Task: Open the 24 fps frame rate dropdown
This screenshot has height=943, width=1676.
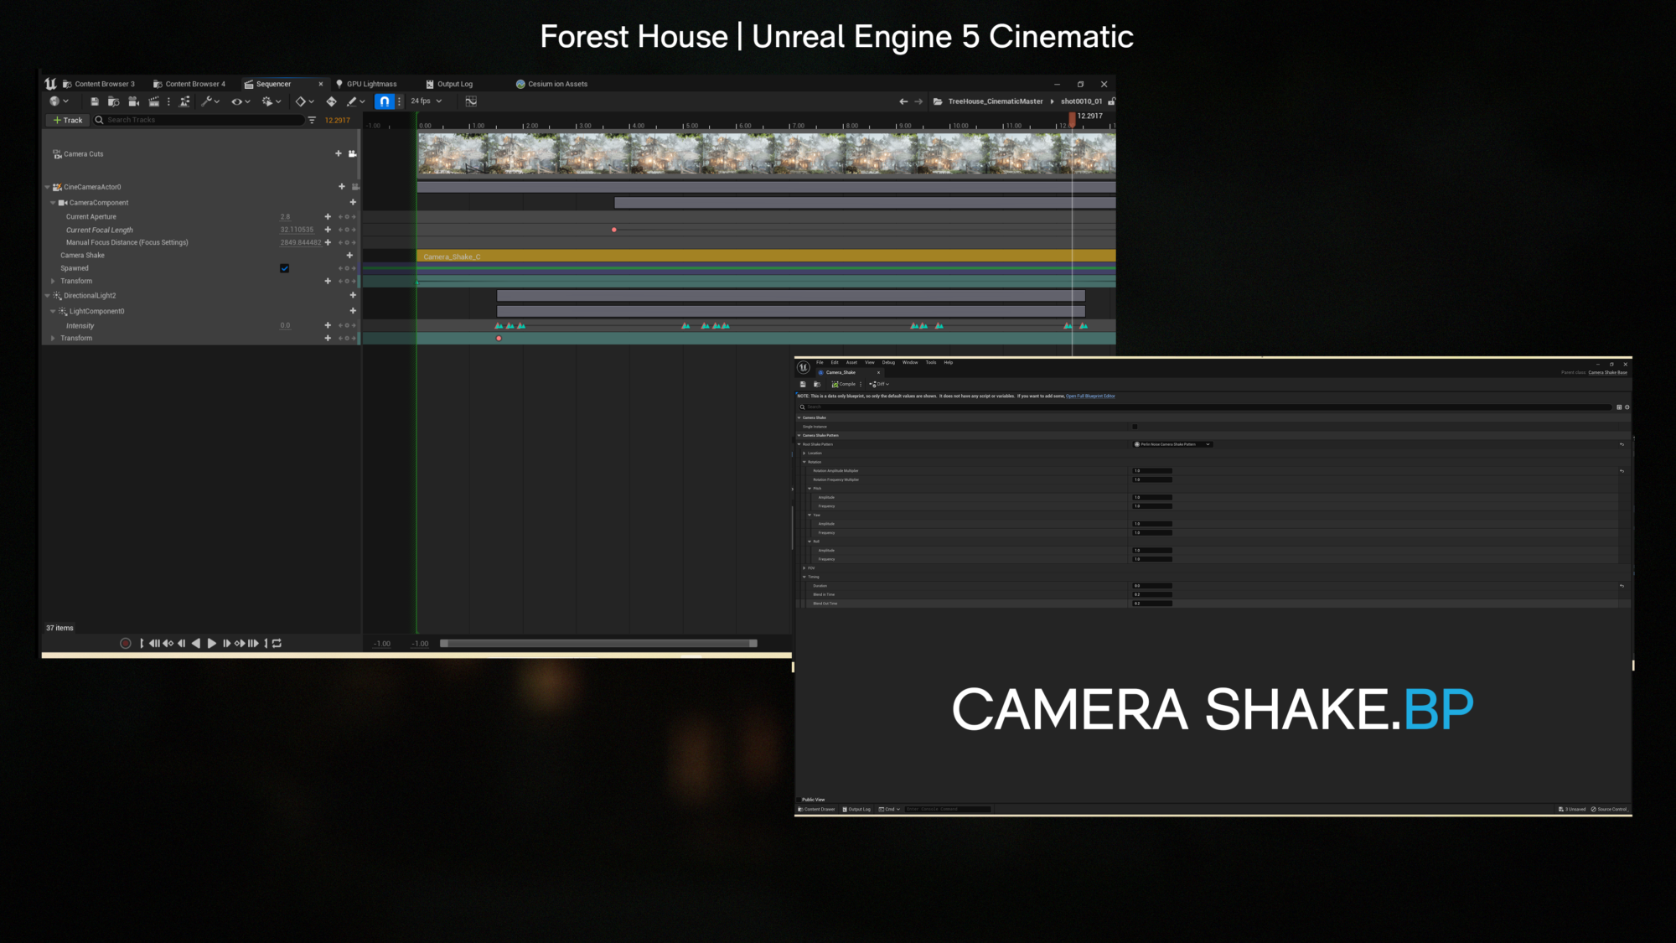Action: pos(426,101)
